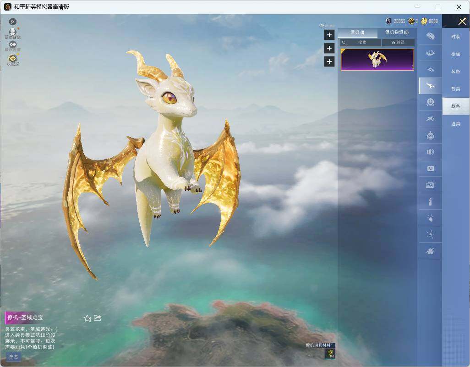This screenshot has width=470, height=367.
Task: Select the square face card category
Action: (x=430, y=168)
